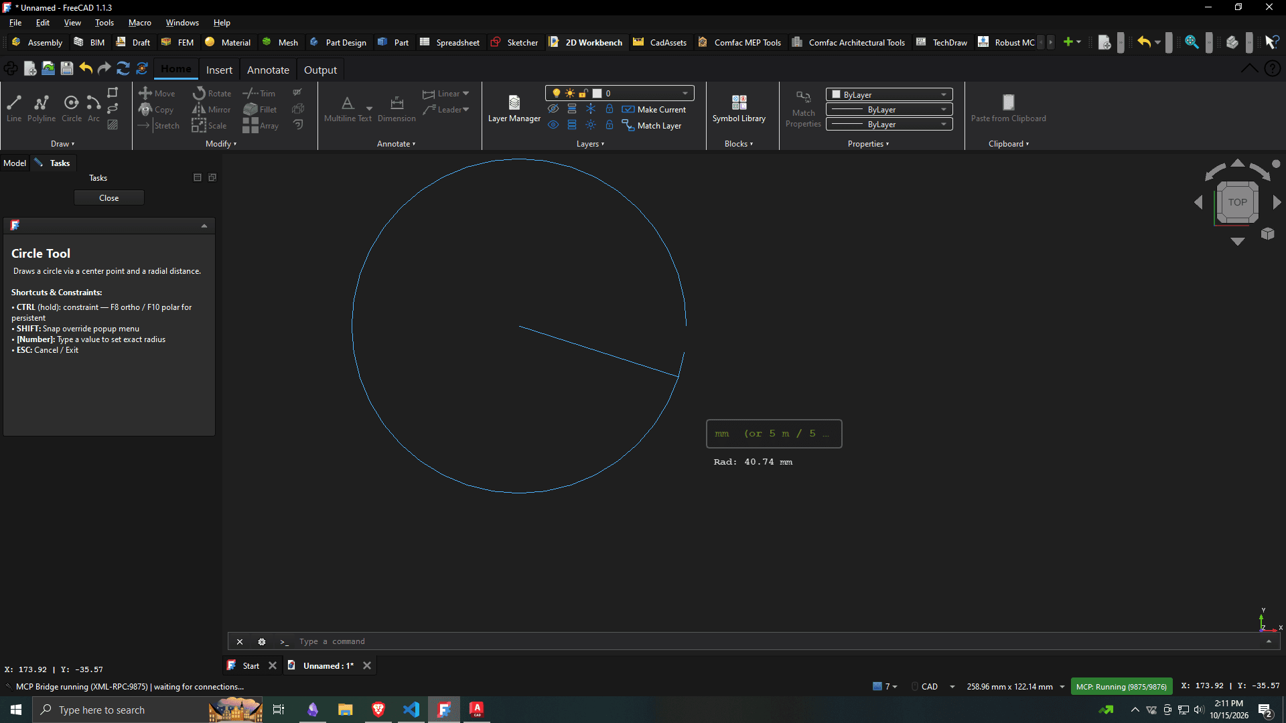
Task: Click the TOP face of navigation cube
Action: 1237,202
